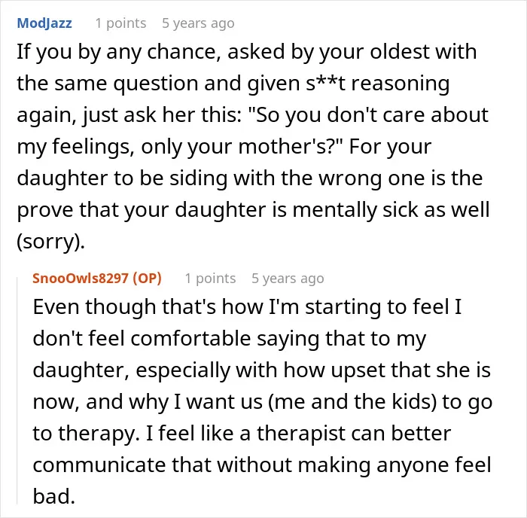
Task: Open SnooOwls8297's user profile link
Action: [x=81, y=279]
